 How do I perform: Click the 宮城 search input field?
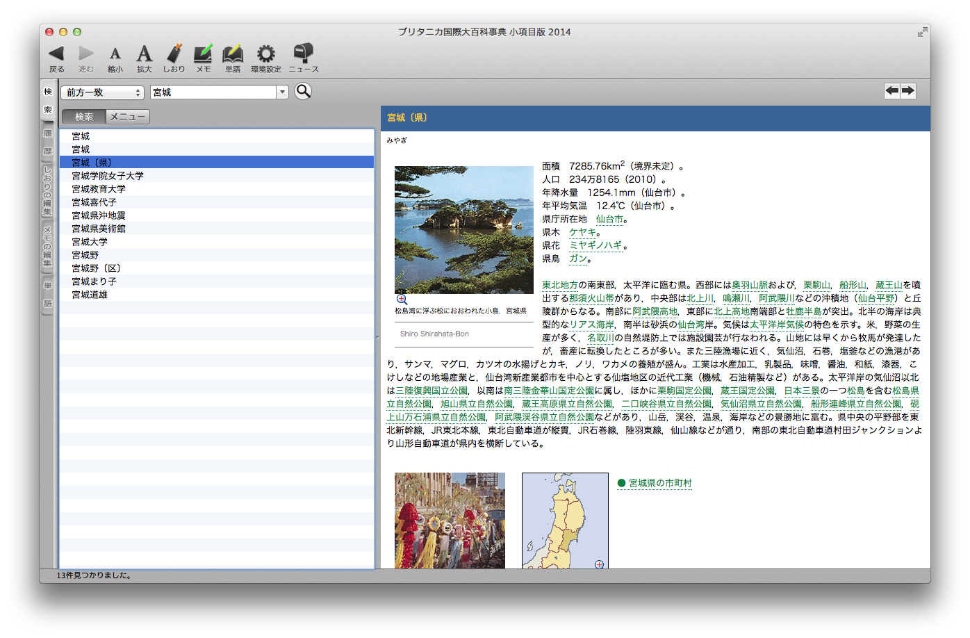pos(213,92)
